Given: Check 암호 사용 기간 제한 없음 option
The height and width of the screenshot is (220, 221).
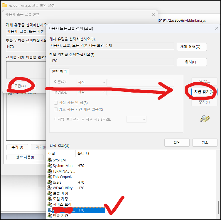Looking at the screenshot, I should pyautogui.click(x=56, y=110).
